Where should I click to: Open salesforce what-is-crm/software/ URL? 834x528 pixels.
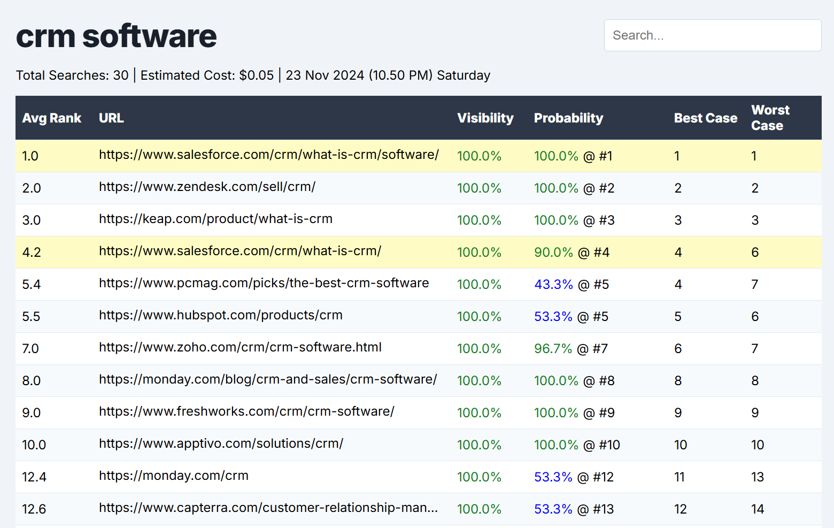[269, 155]
